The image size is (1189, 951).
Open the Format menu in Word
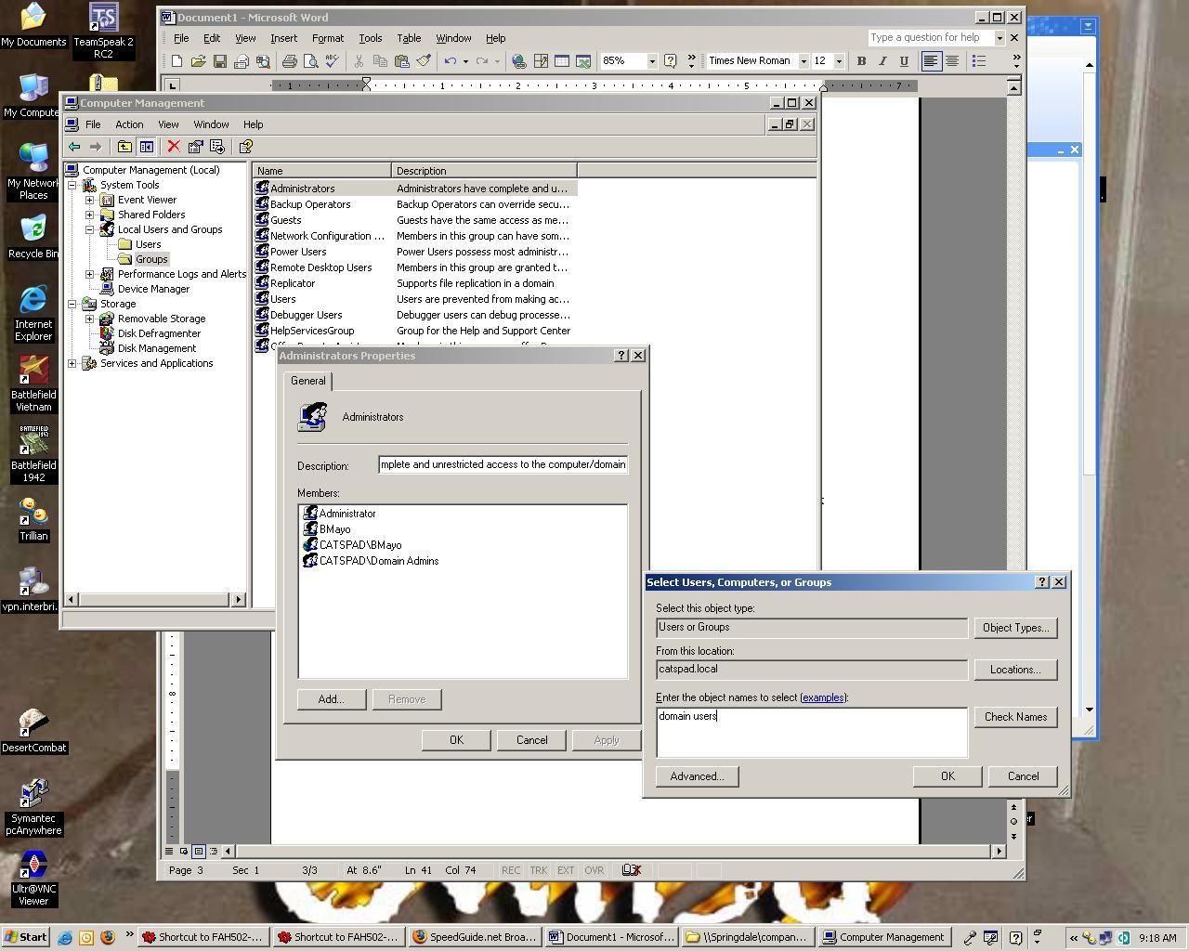tap(327, 38)
